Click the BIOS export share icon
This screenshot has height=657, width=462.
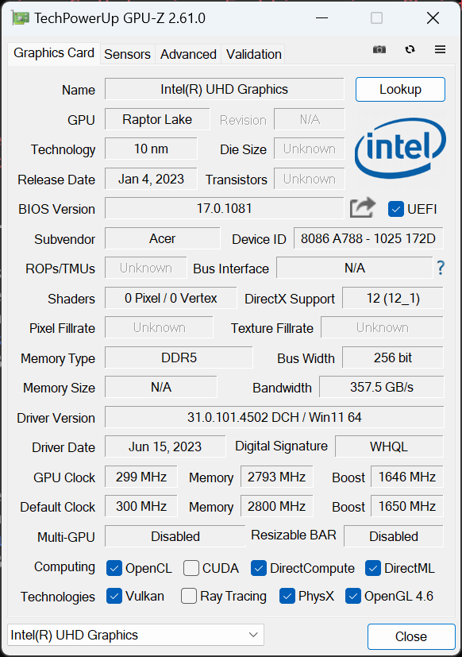point(362,207)
